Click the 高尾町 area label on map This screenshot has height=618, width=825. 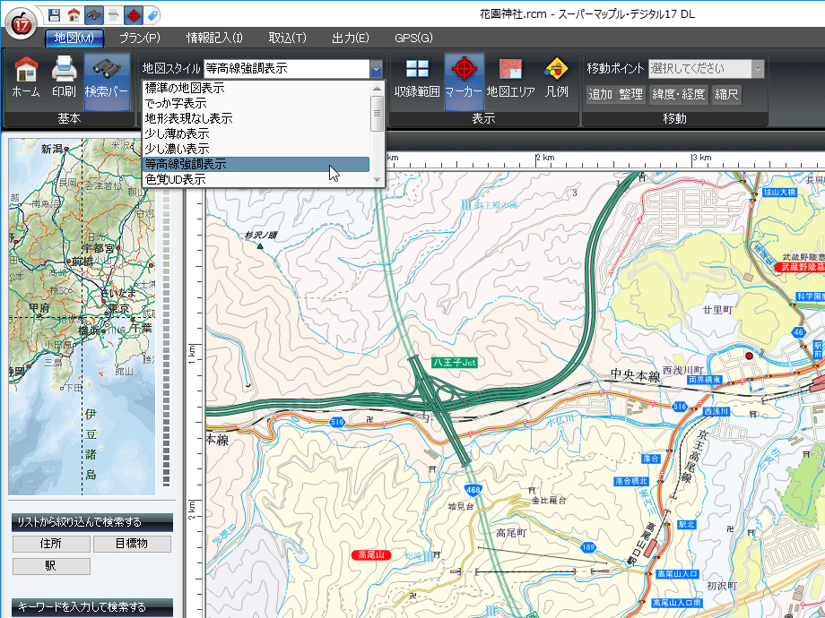pos(511,534)
